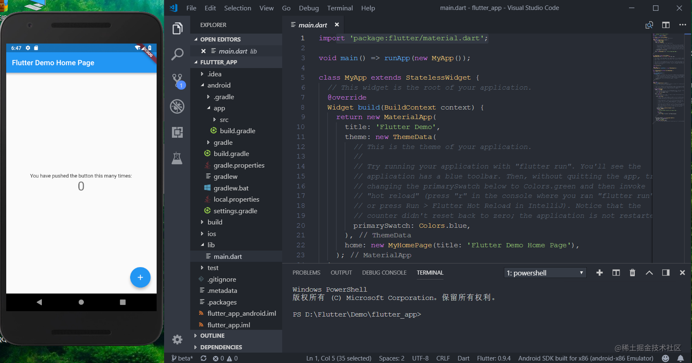Close the terminal panel
Viewport: 692px width, 363px height.
[x=682, y=273]
